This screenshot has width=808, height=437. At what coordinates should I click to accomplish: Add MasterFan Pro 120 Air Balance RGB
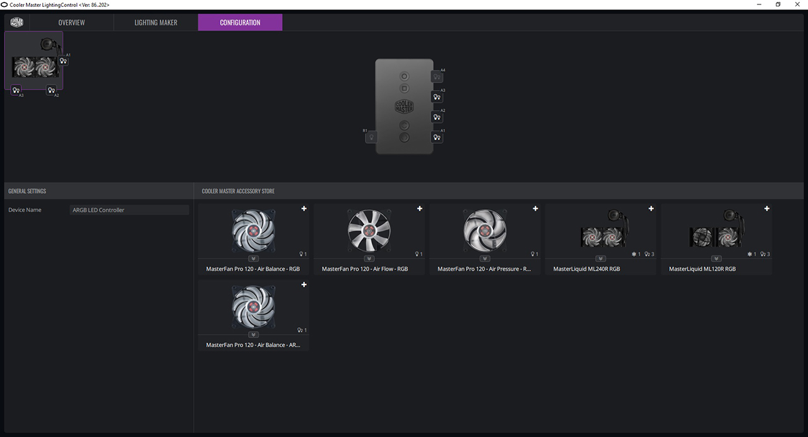click(304, 209)
